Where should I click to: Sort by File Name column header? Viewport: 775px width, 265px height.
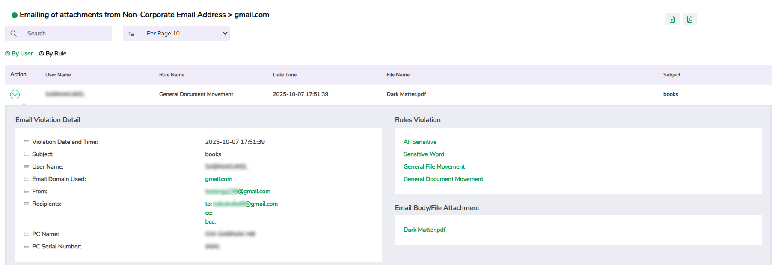(x=398, y=75)
